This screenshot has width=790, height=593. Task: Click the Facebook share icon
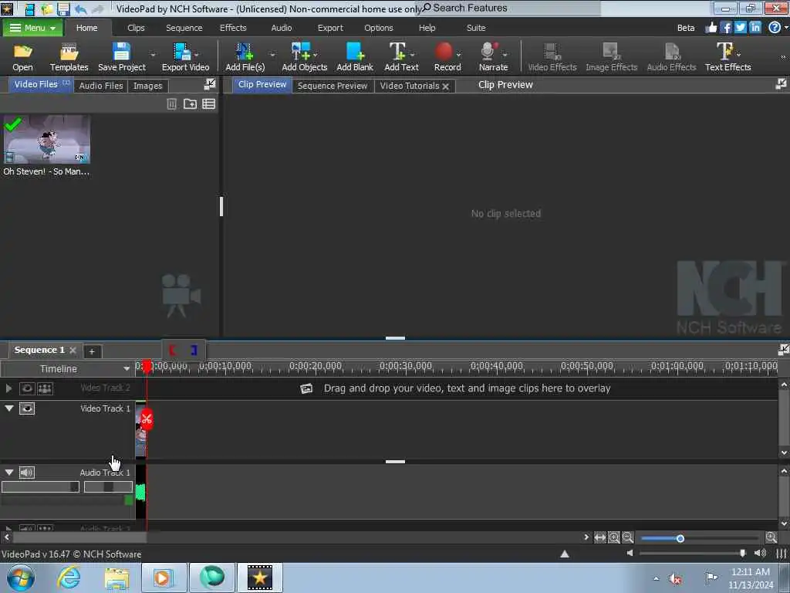point(726,28)
